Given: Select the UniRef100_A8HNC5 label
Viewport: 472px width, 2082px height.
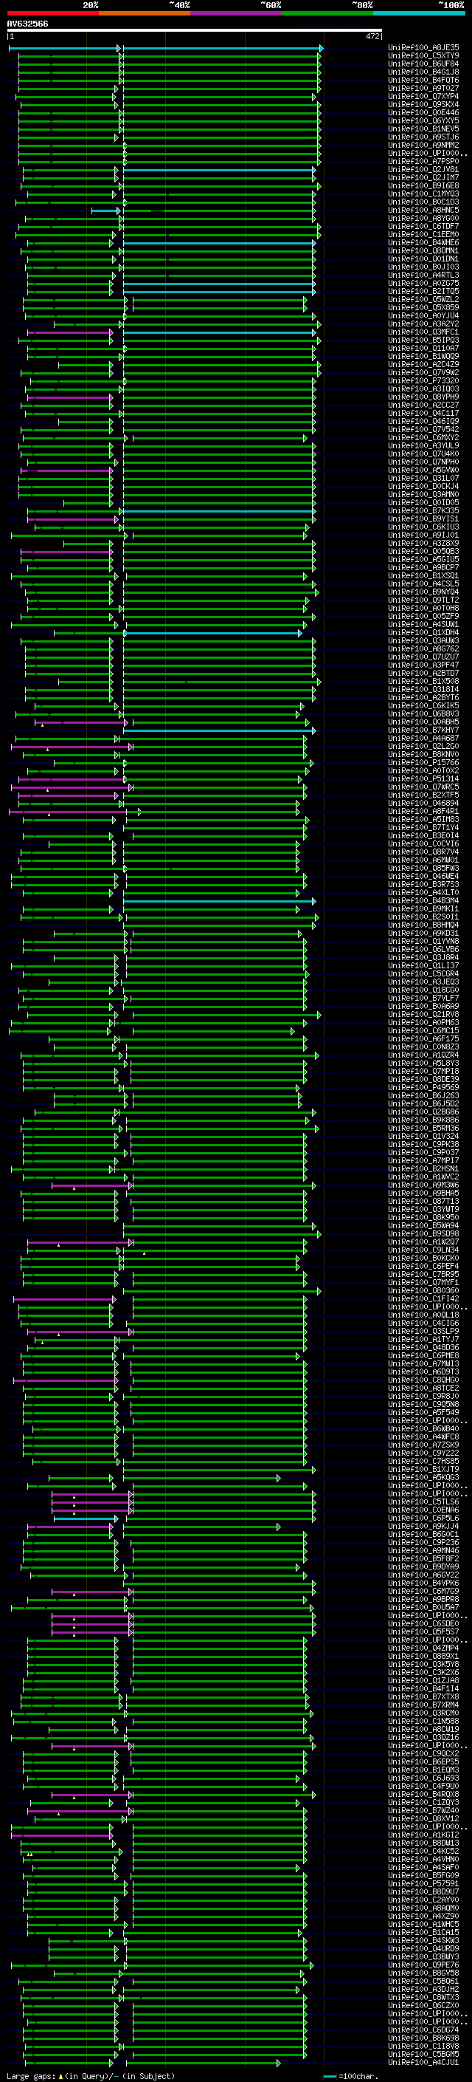Looking at the screenshot, I should click(423, 210).
